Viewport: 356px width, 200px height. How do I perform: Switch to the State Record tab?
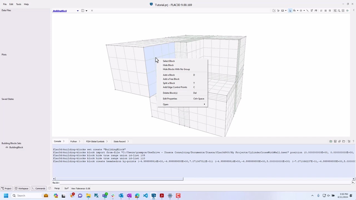tap(119, 141)
